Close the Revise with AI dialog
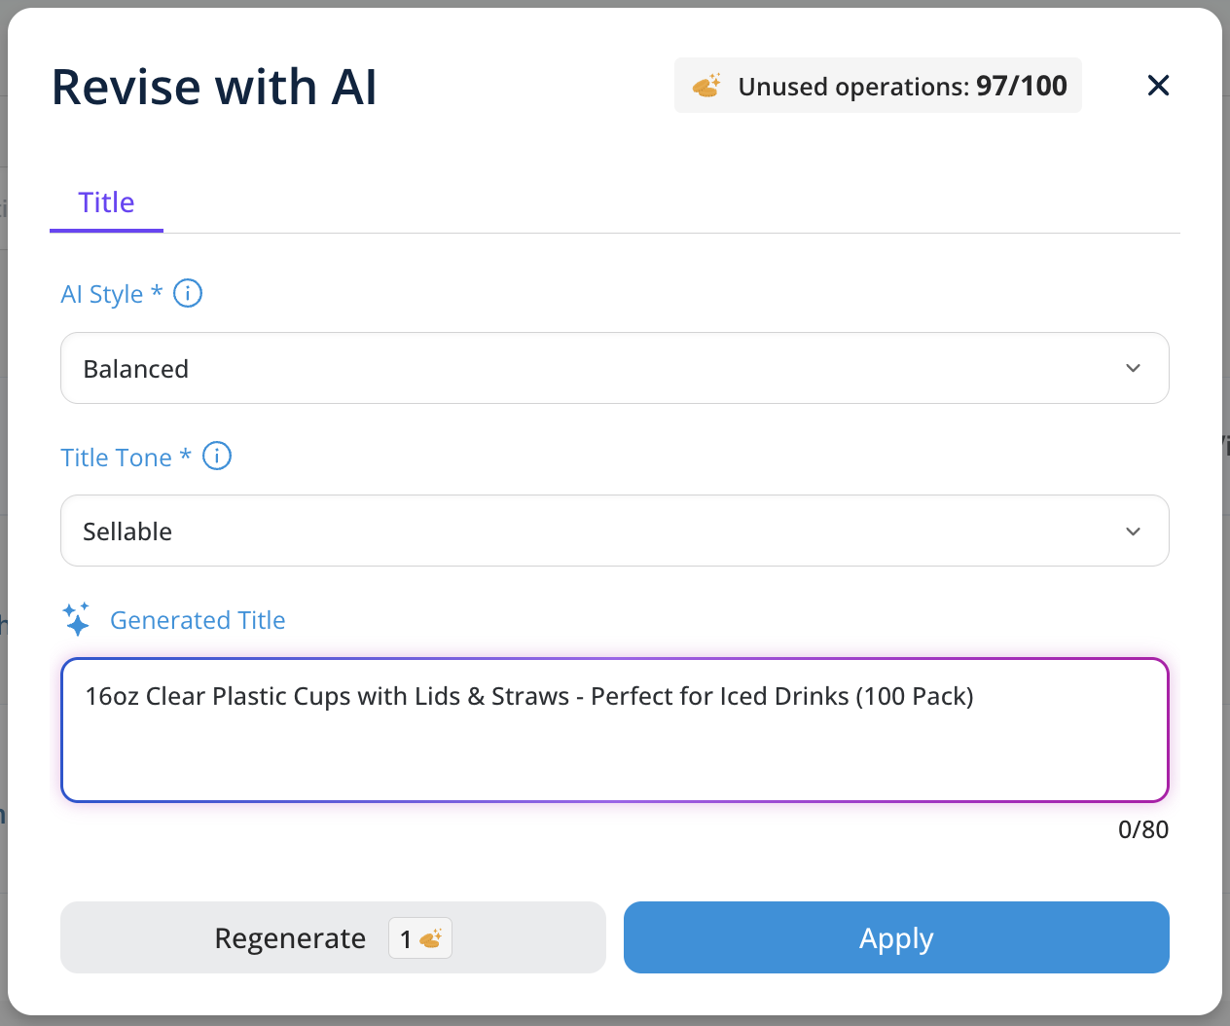 [1158, 86]
